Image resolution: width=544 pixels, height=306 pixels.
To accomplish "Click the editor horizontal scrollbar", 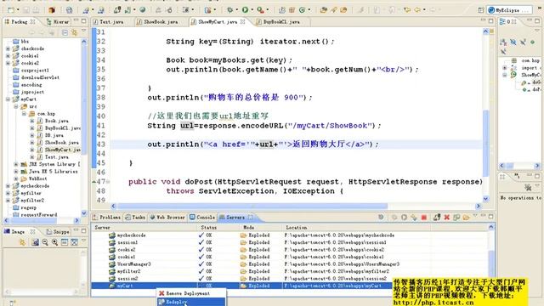I will (252, 206).
